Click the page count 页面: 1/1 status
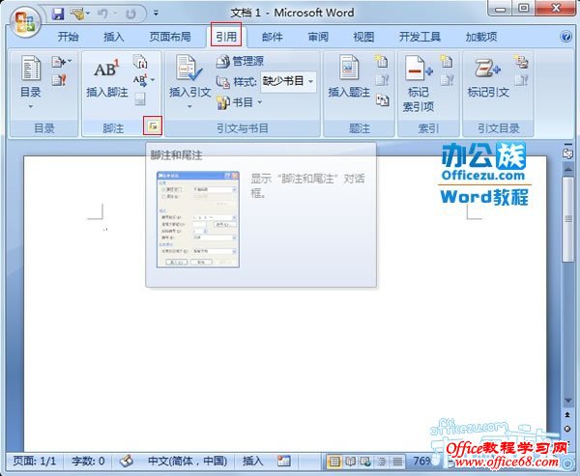The image size is (580, 476). click(x=35, y=461)
